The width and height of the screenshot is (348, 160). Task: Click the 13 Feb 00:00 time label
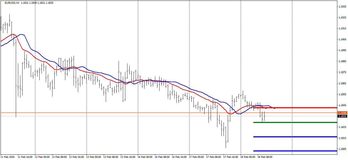coord(93,157)
